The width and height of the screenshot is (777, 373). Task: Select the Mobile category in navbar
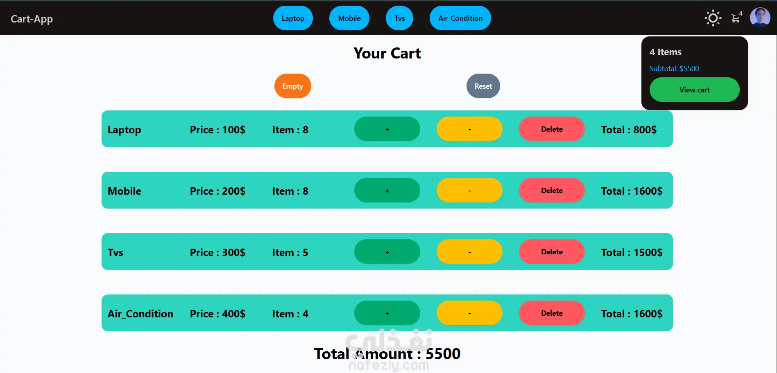(349, 18)
